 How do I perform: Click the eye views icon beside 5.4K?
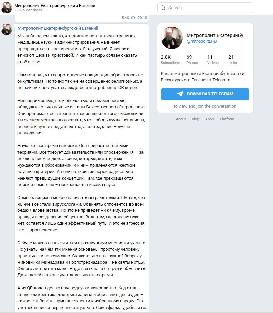(133, 18)
